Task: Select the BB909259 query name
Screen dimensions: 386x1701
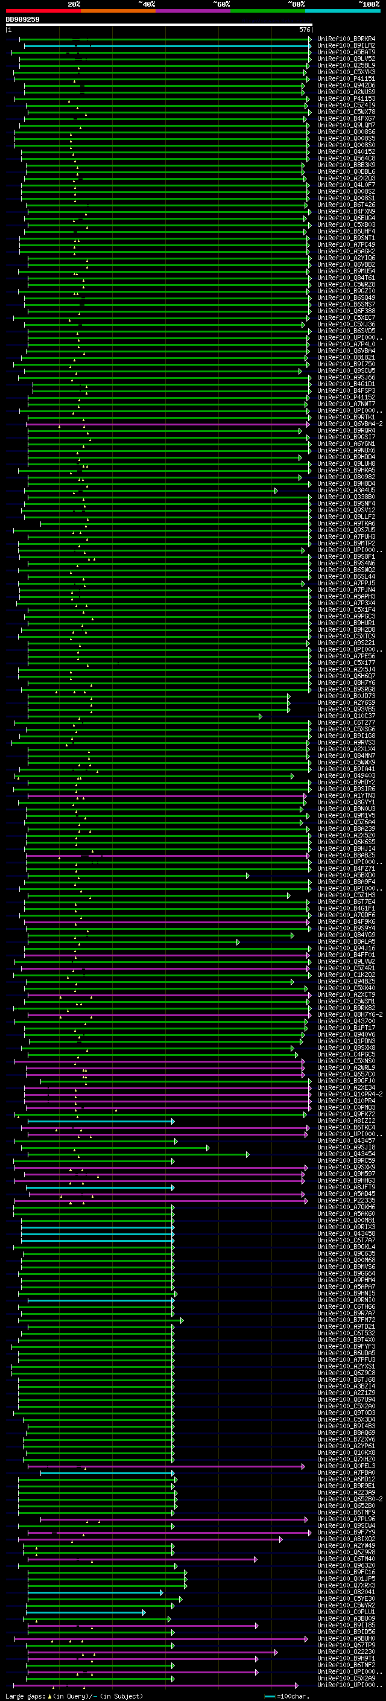Action: tap(22, 20)
